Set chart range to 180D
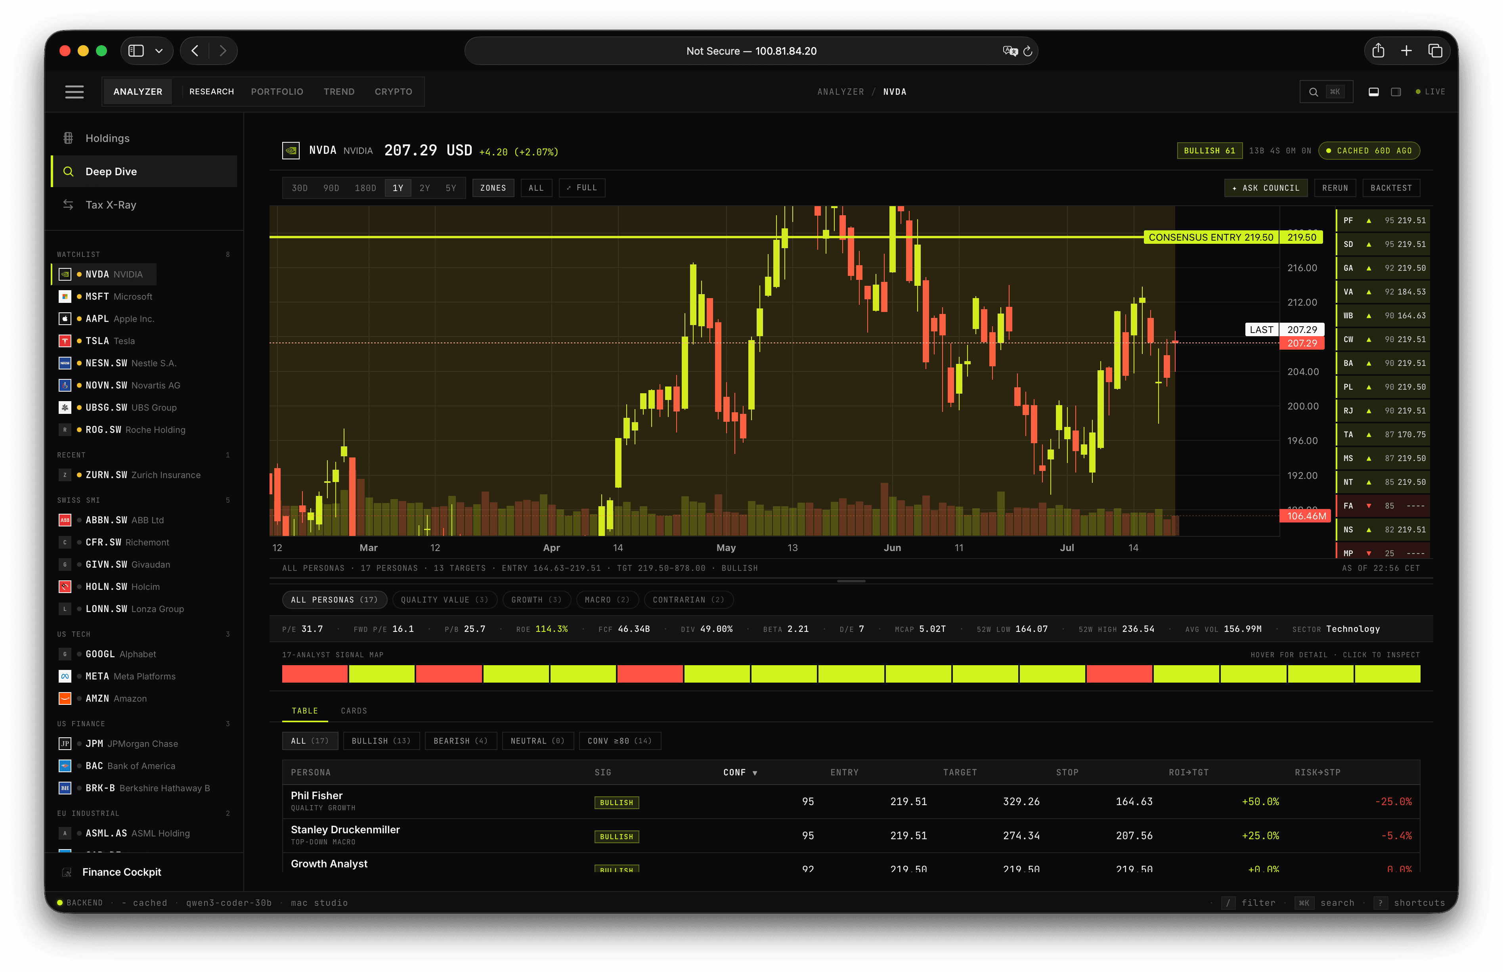The image size is (1503, 972). (x=365, y=188)
